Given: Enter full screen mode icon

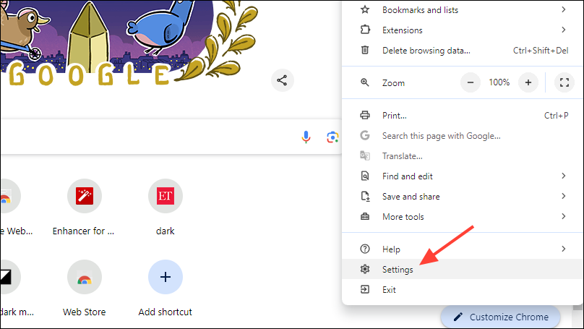Looking at the screenshot, I should [x=564, y=82].
